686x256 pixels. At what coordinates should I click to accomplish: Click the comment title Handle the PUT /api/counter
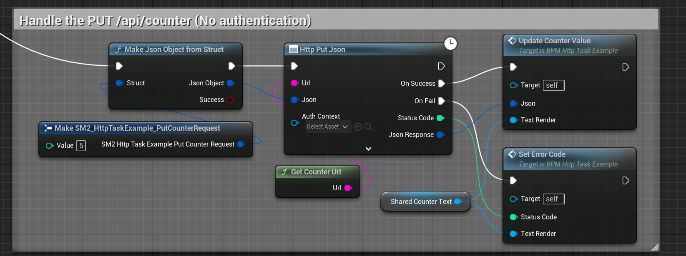pyautogui.click(x=165, y=20)
